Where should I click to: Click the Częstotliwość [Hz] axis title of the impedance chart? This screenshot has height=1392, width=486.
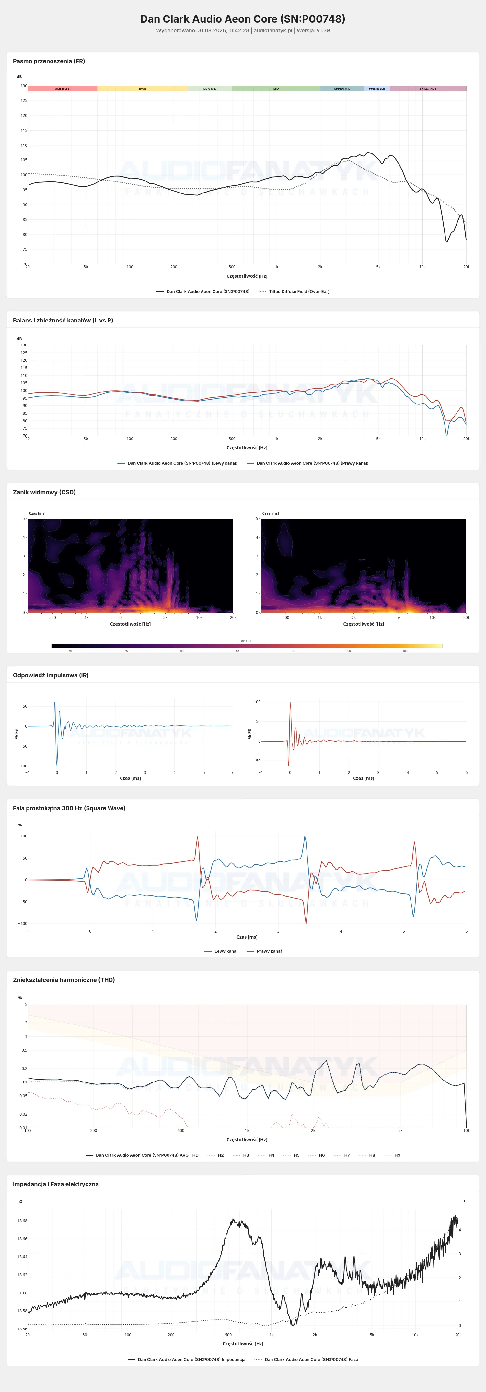pos(243,1344)
